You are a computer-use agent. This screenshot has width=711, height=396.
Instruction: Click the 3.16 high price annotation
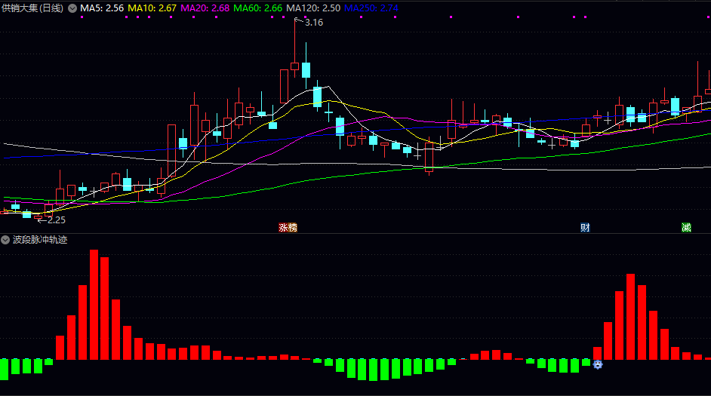(314, 22)
